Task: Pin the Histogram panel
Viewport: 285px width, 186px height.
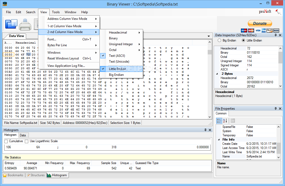Action: [205, 130]
